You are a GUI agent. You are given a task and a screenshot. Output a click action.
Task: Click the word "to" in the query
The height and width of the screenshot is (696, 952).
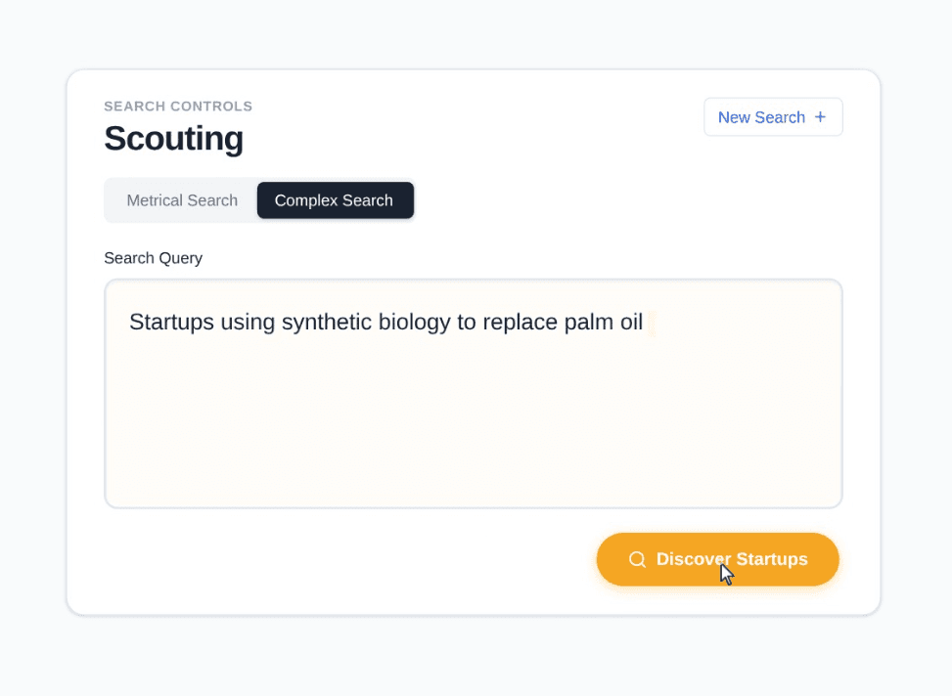(x=467, y=323)
